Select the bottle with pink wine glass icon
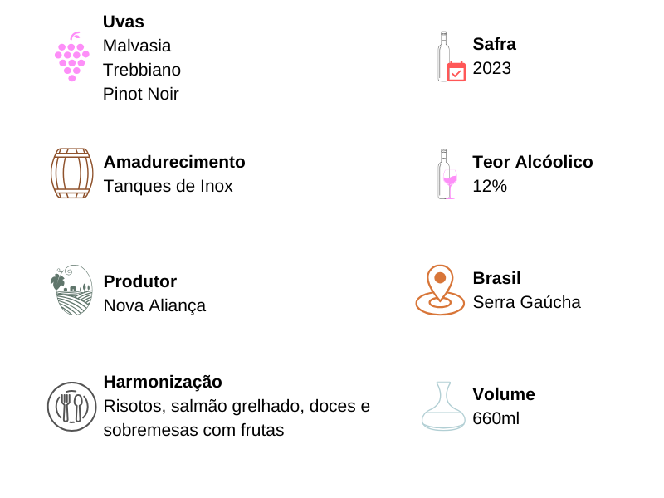664x498 pixels. point(447,173)
